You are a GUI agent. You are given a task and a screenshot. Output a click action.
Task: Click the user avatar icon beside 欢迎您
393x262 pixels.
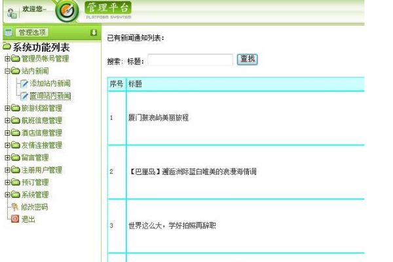coord(11,11)
